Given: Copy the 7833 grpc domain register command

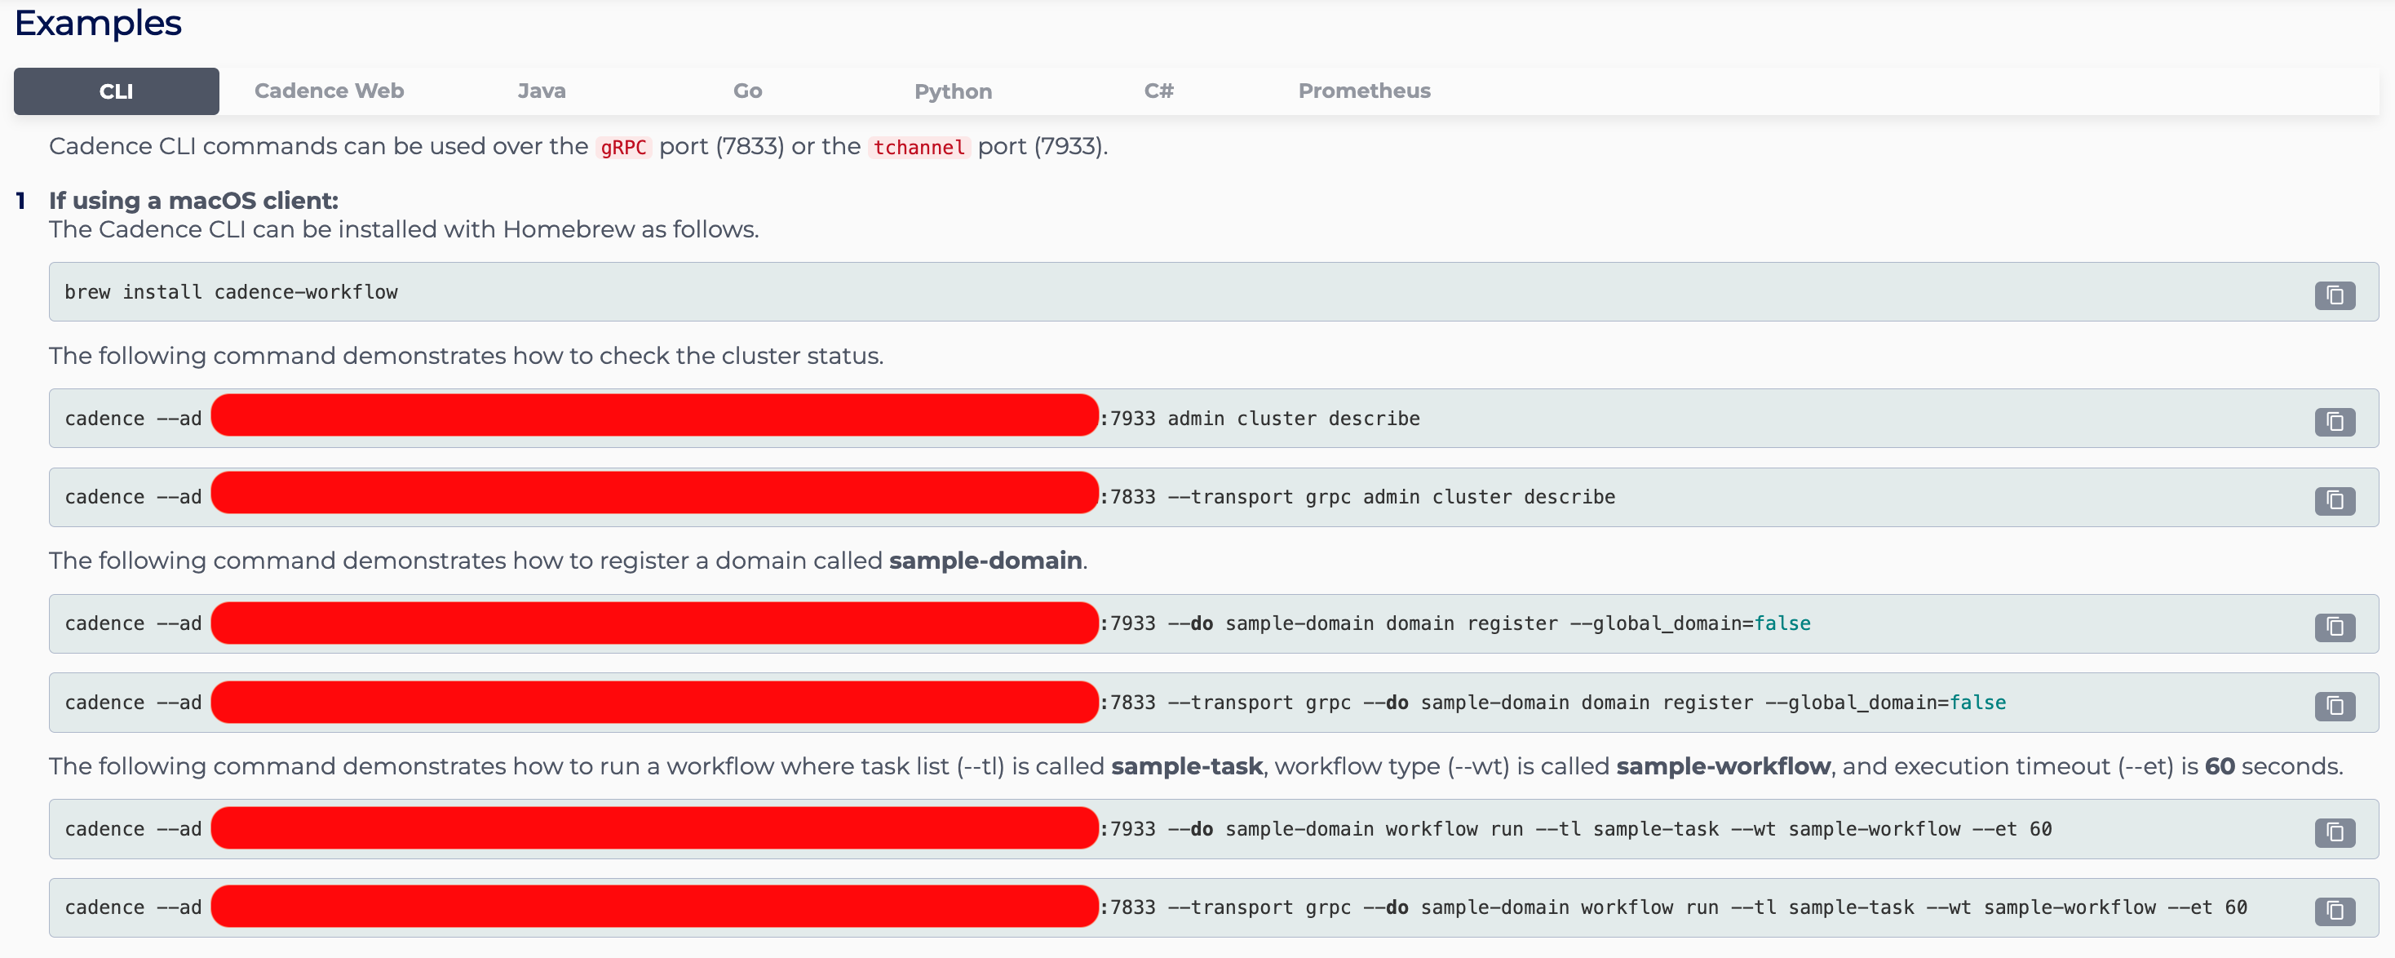Looking at the screenshot, I should [2334, 706].
